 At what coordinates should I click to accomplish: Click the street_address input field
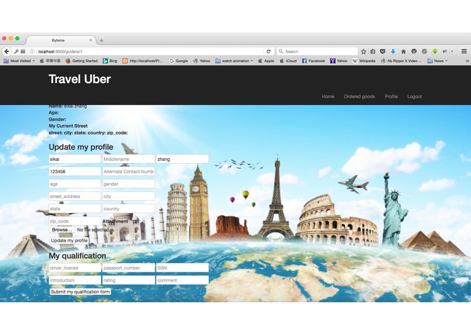coord(75,196)
